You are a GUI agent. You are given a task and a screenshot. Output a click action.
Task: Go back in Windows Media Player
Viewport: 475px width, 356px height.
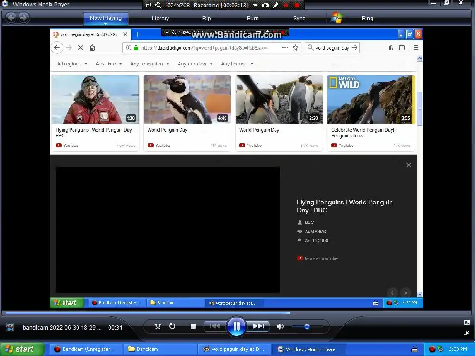point(11,18)
